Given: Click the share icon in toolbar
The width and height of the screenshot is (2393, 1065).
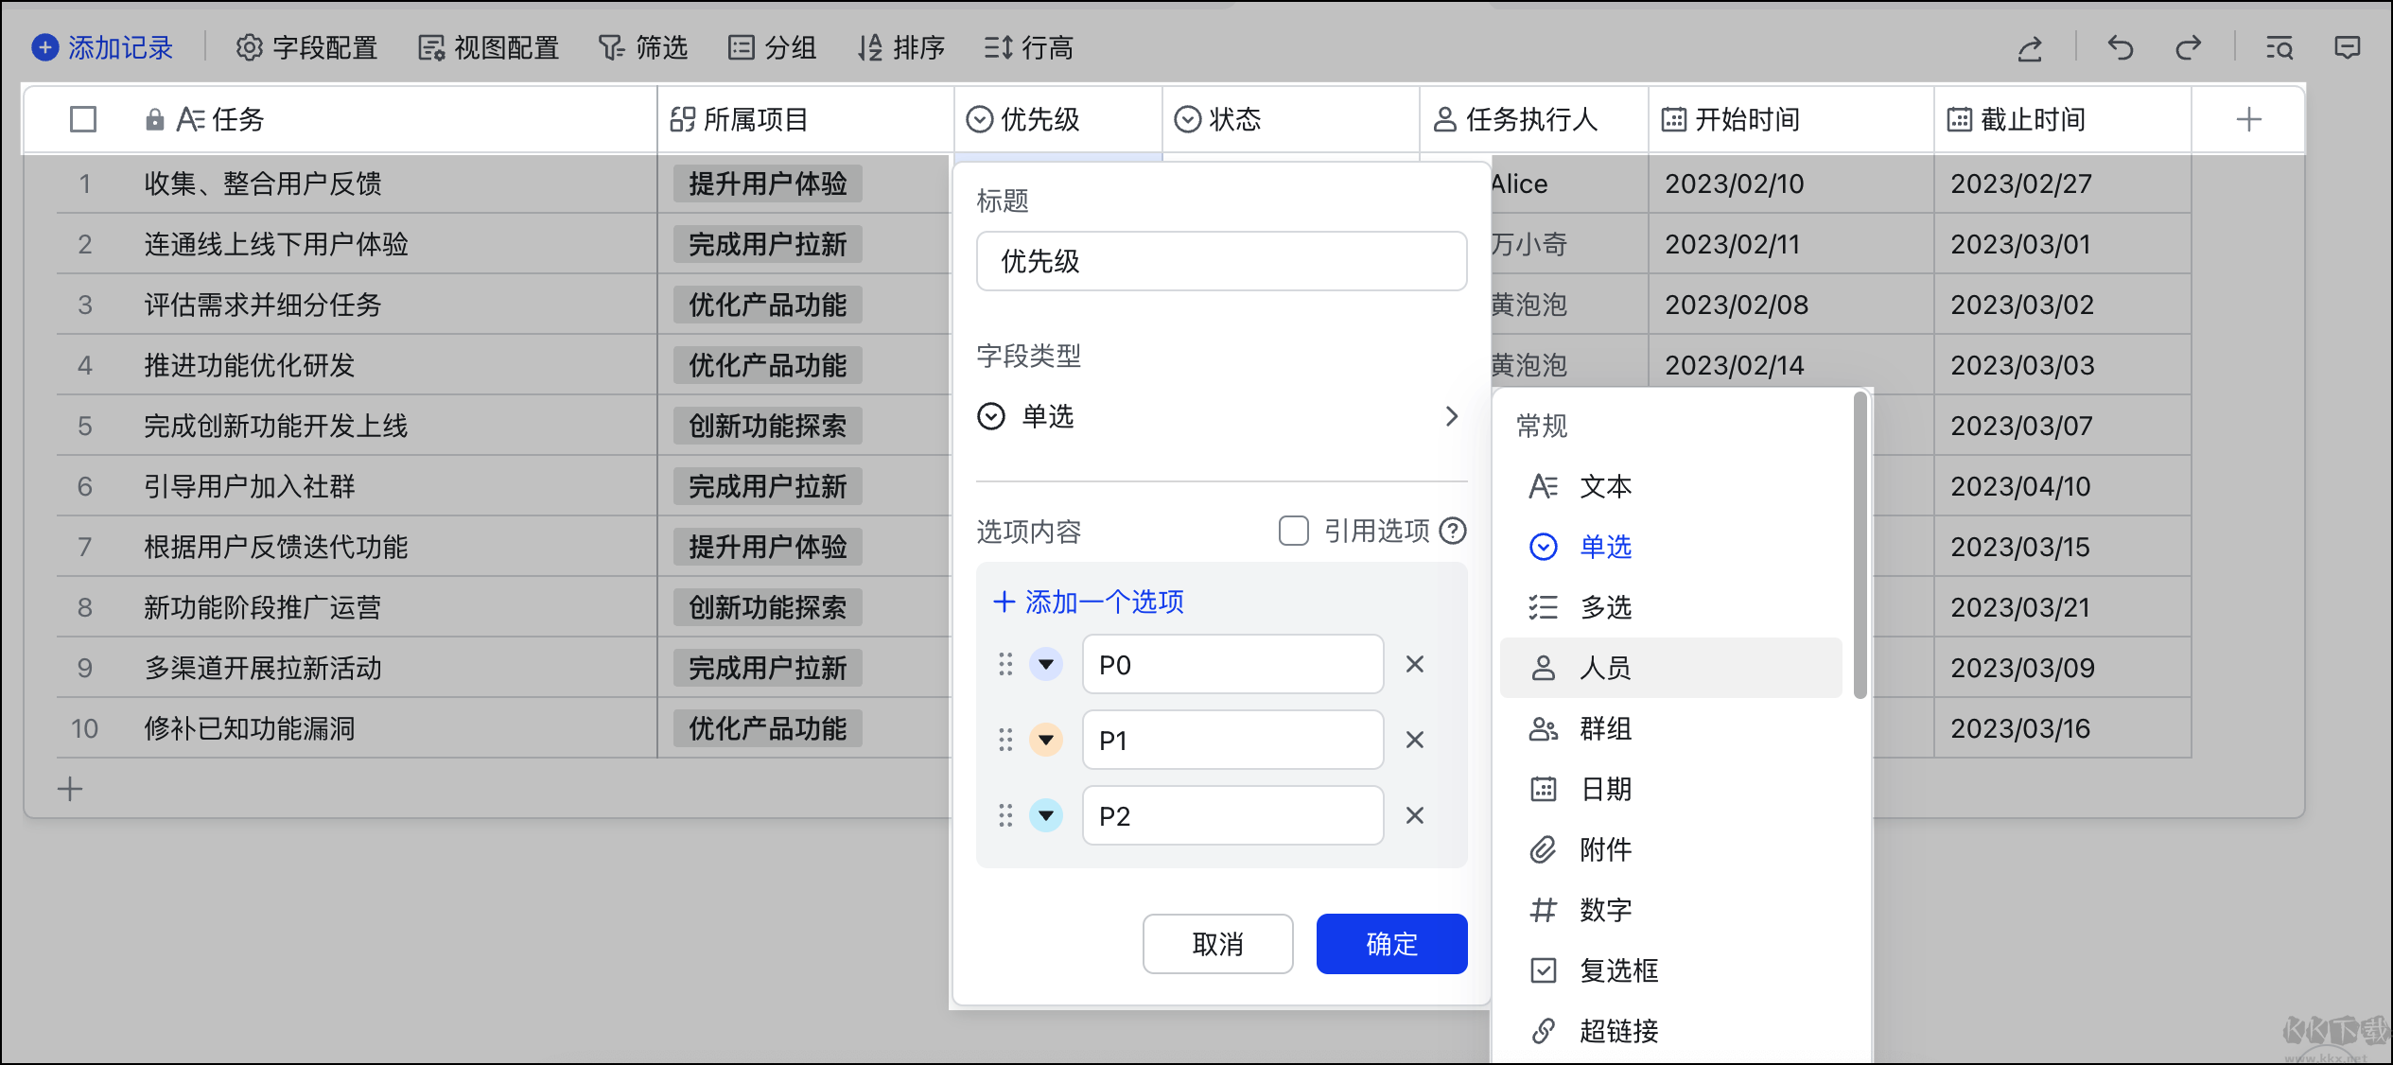Looking at the screenshot, I should point(2029,47).
